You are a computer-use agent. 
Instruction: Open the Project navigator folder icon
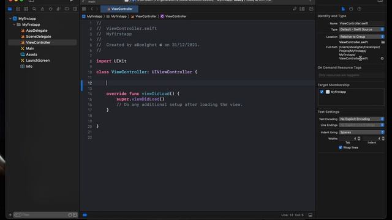10,9
